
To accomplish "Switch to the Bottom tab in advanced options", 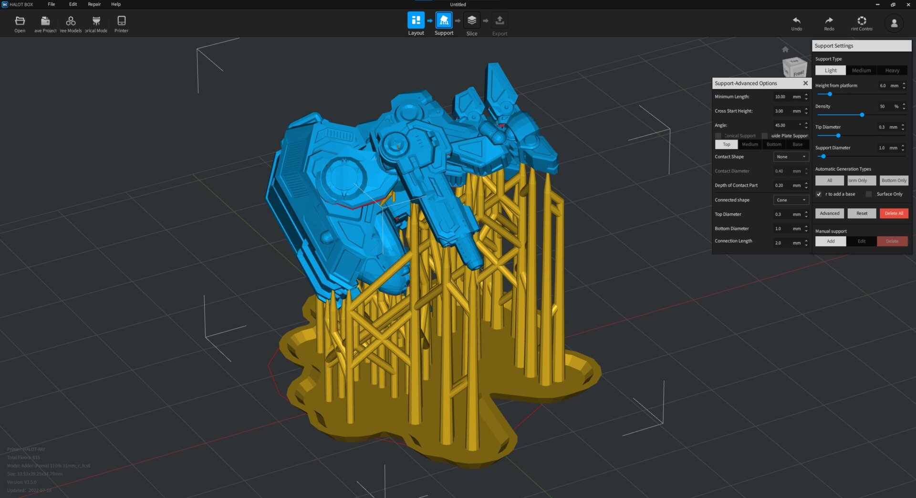I will (774, 144).
